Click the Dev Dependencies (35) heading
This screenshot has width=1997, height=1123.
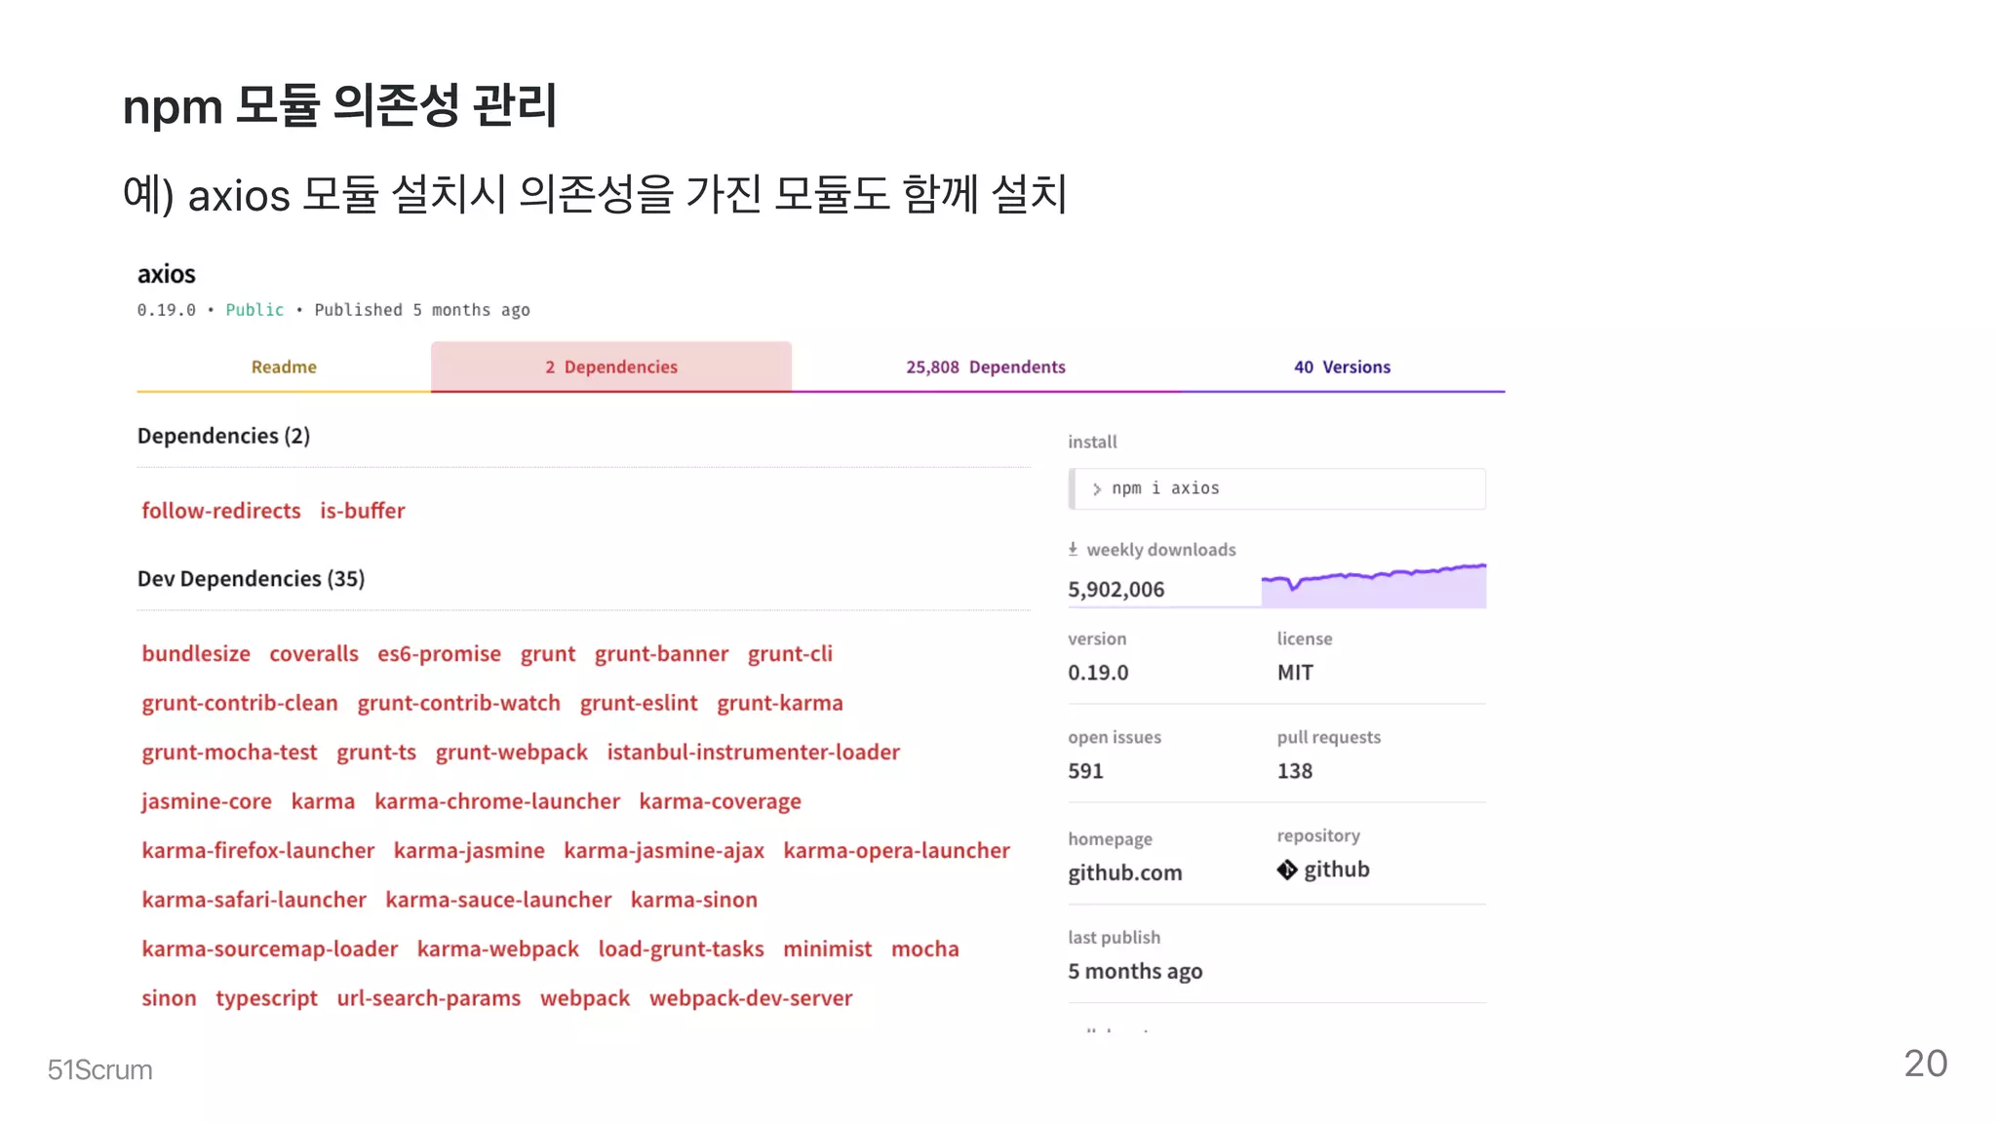(x=251, y=579)
